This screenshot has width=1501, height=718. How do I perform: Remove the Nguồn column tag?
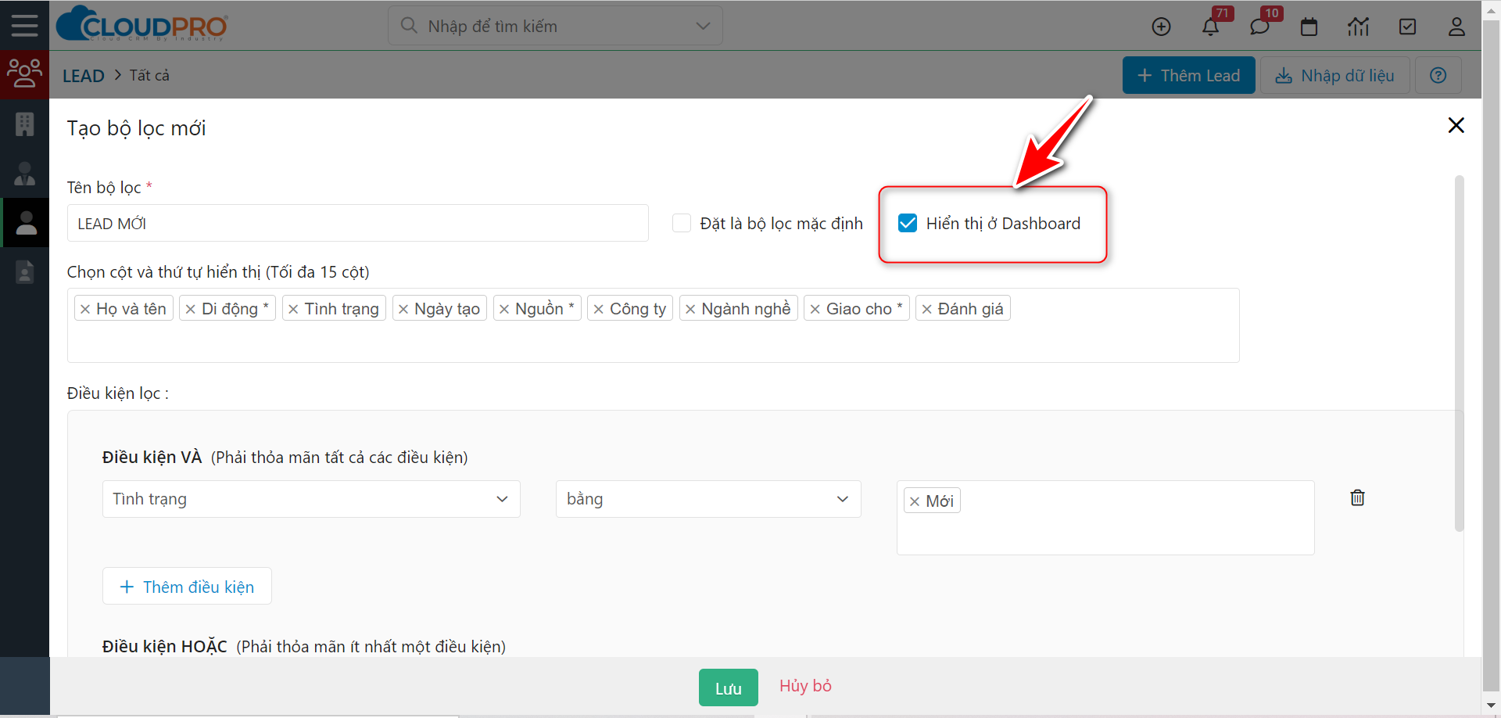[504, 309]
